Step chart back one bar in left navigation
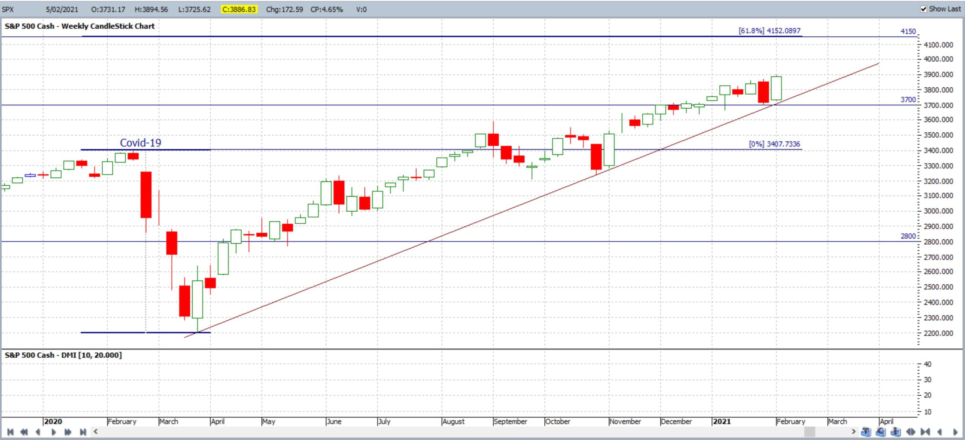The image size is (965, 440). pos(38,432)
